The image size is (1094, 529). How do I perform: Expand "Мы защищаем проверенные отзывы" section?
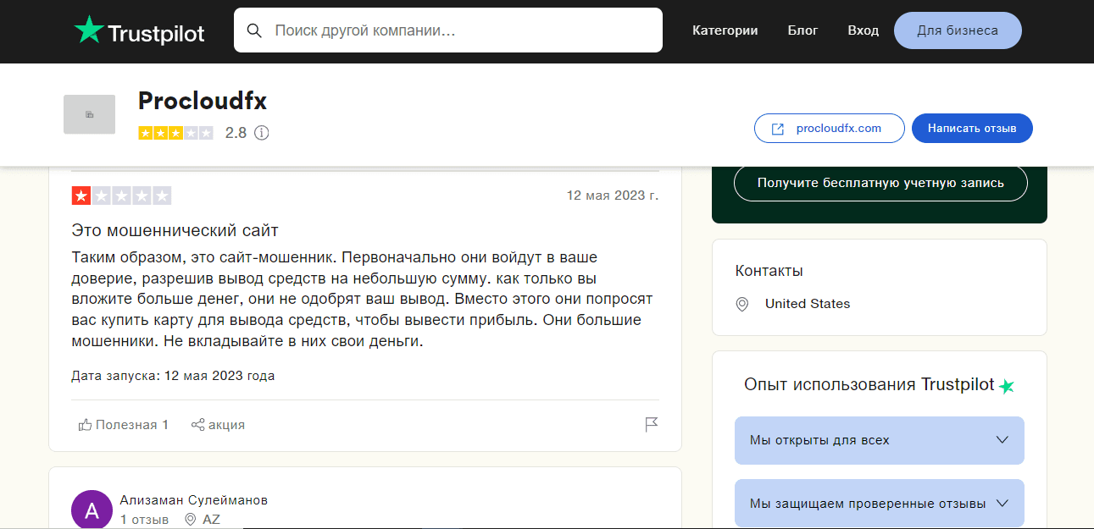(879, 503)
